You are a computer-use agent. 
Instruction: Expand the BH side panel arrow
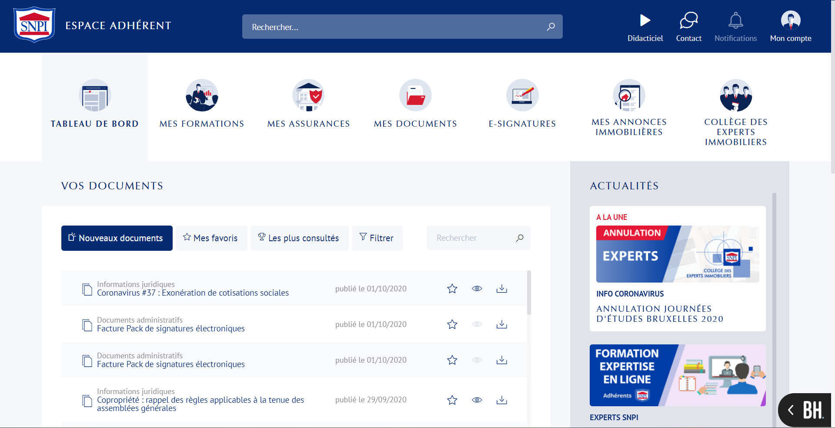click(791, 410)
